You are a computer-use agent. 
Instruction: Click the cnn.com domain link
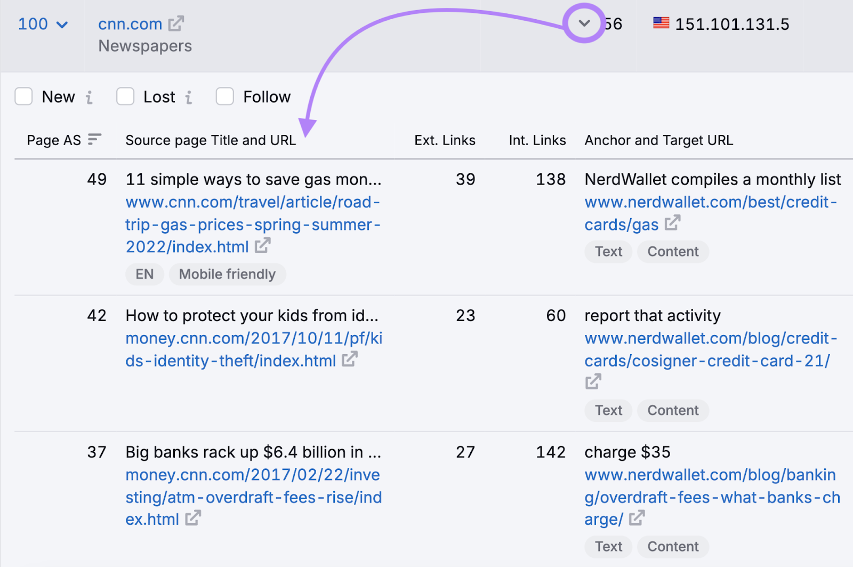click(x=130, y=23)
